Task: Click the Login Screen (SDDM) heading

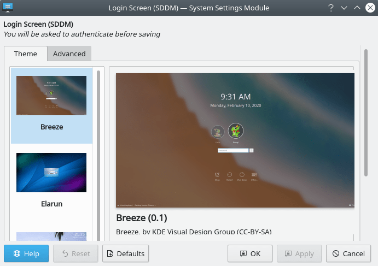Action: click(x=38, y=24)
